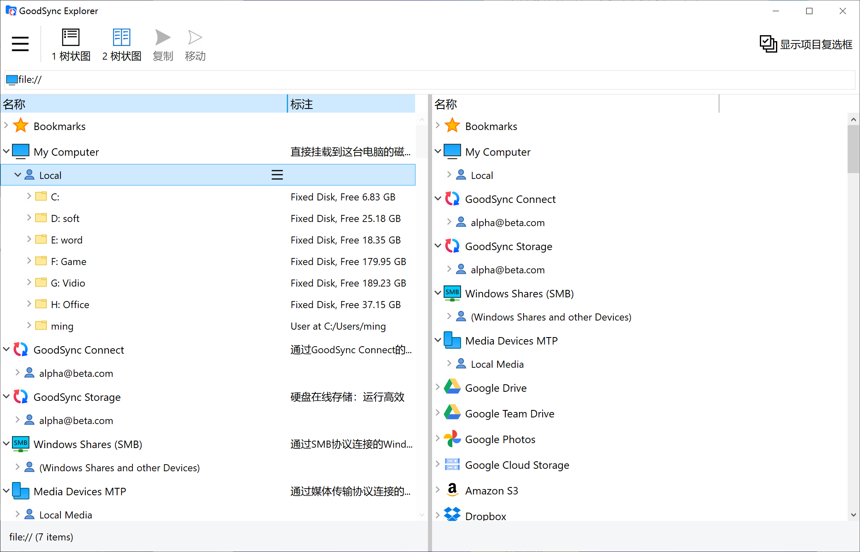Screen dimensions: 860x552
Task: Click My Computer monitor icon in left pane
Action: point(21,152)
